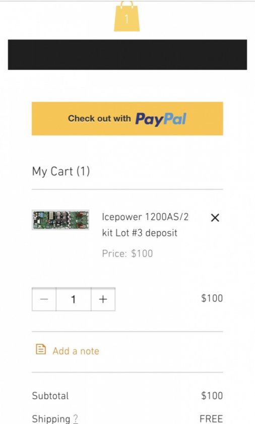Click the note document icon
The width and height of the screenshot is (255, 424).
pos(41,349)
